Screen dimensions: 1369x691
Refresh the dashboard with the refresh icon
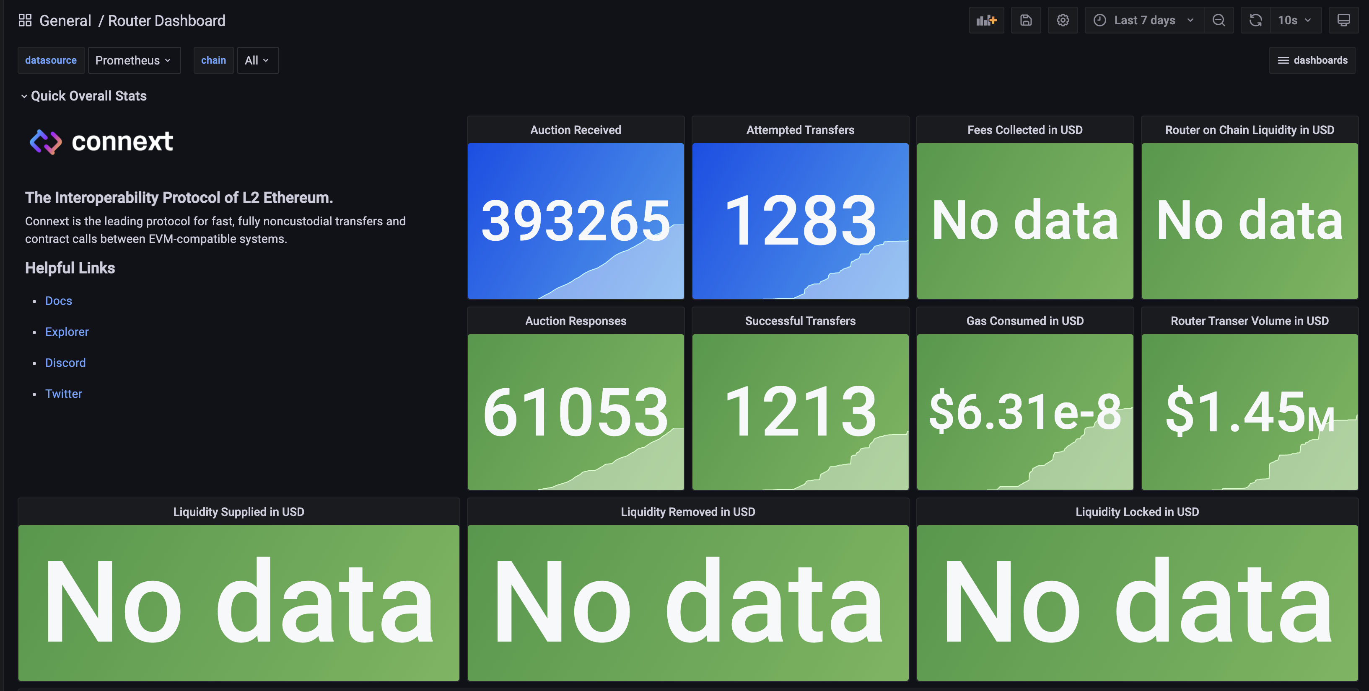pyautogui.click(x=1255, y=20)
